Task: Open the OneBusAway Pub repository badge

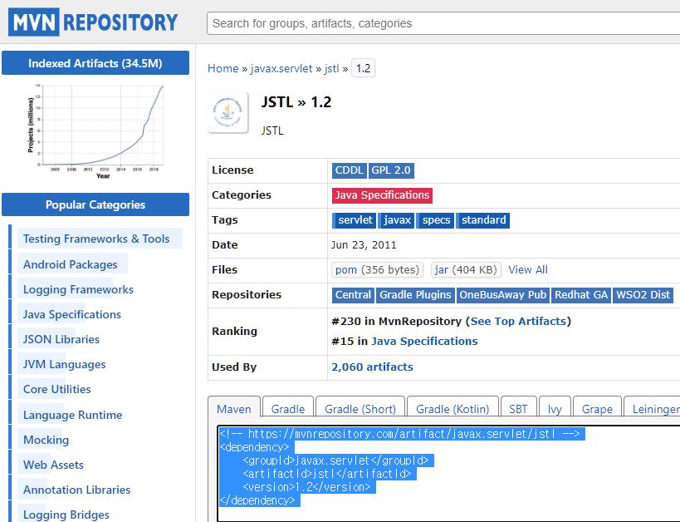Action: [x=502, y=295]
